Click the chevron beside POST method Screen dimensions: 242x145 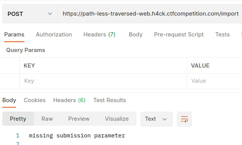(x=50, y=14)
